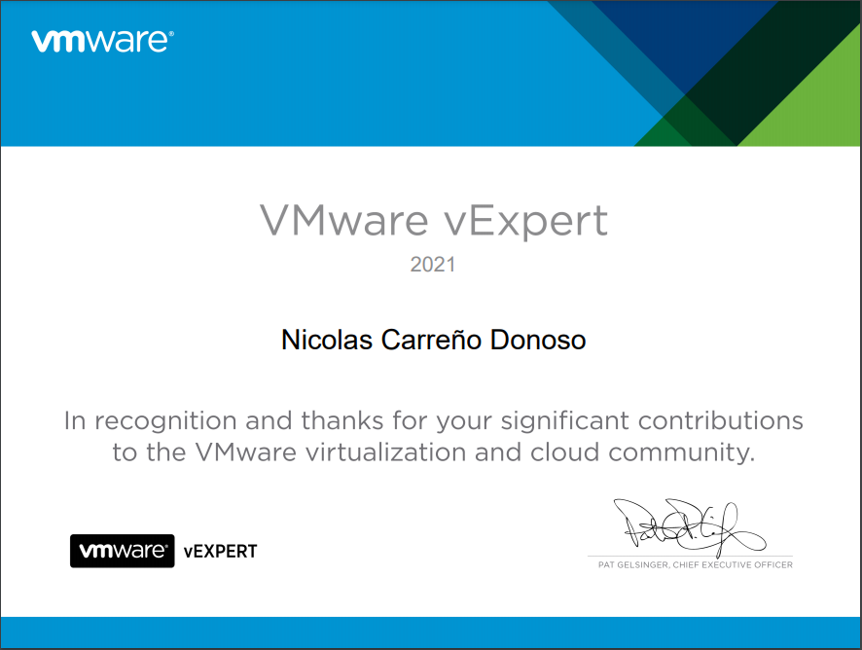The width and height of the screenshot is (862, 650).
Task: Click the line starting 'In recognition and thanks'
Action: click(433, 420)
